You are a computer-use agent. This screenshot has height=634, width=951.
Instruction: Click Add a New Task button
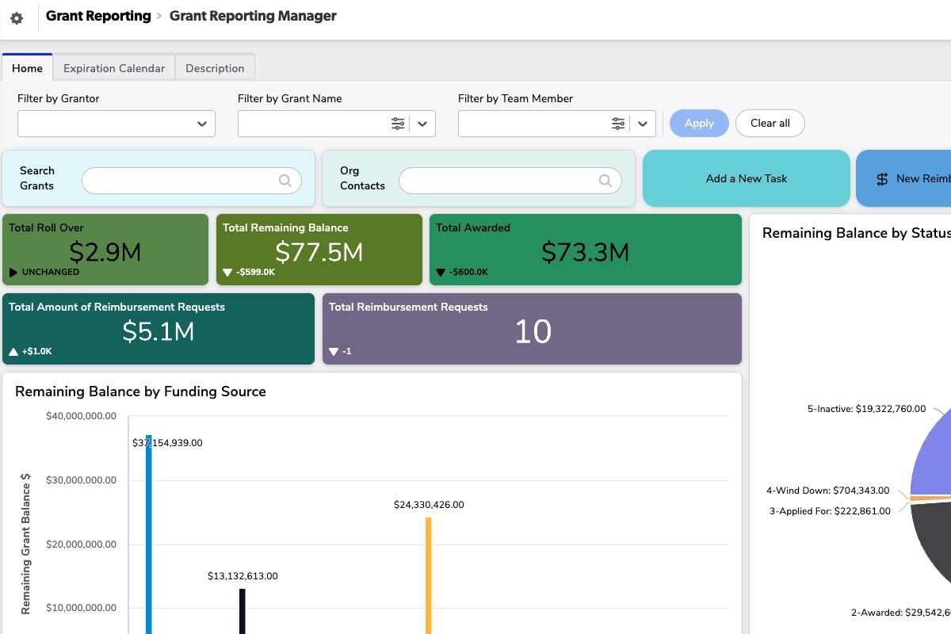pyautogui.click(x=746, y=178)
